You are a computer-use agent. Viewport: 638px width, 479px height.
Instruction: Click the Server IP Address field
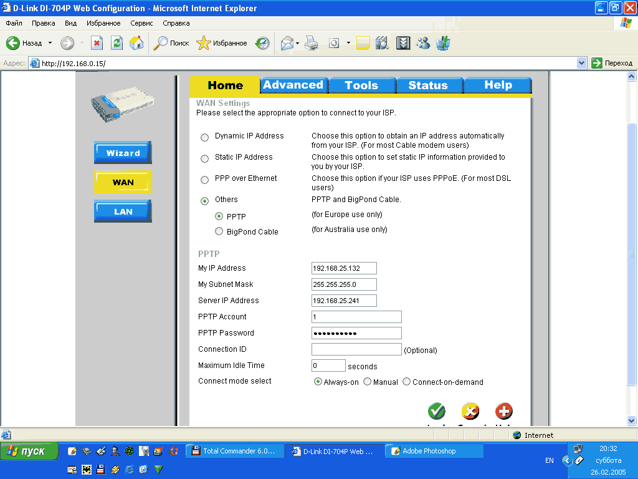[344, 301]
